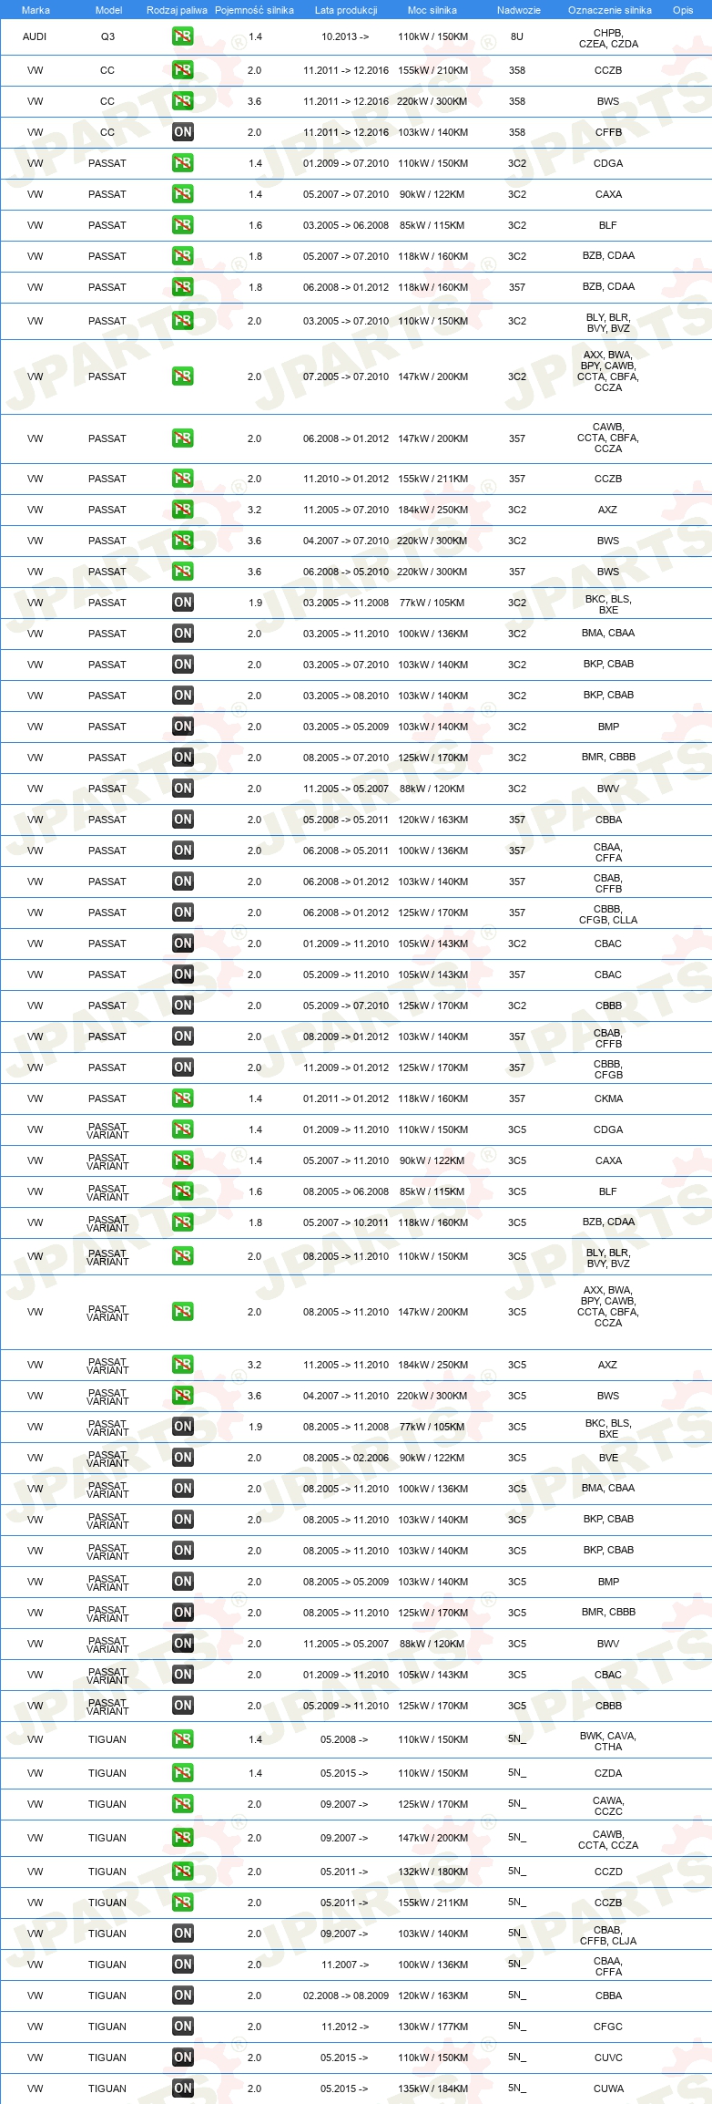Click the petrol icon in the PASSAT 3C2 CAXA row
The height and width of the screenshot is (2104, 712).
coord(183,194)
